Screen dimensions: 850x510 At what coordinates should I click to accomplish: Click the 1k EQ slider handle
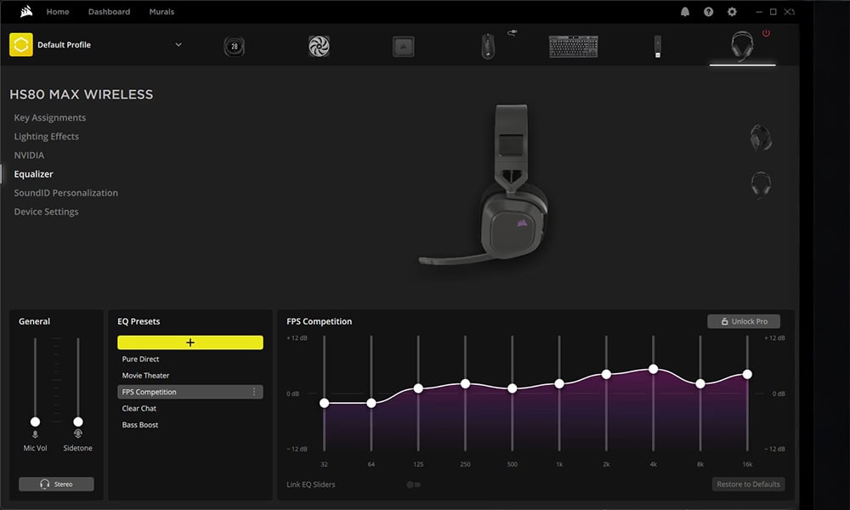pos(559,383)
